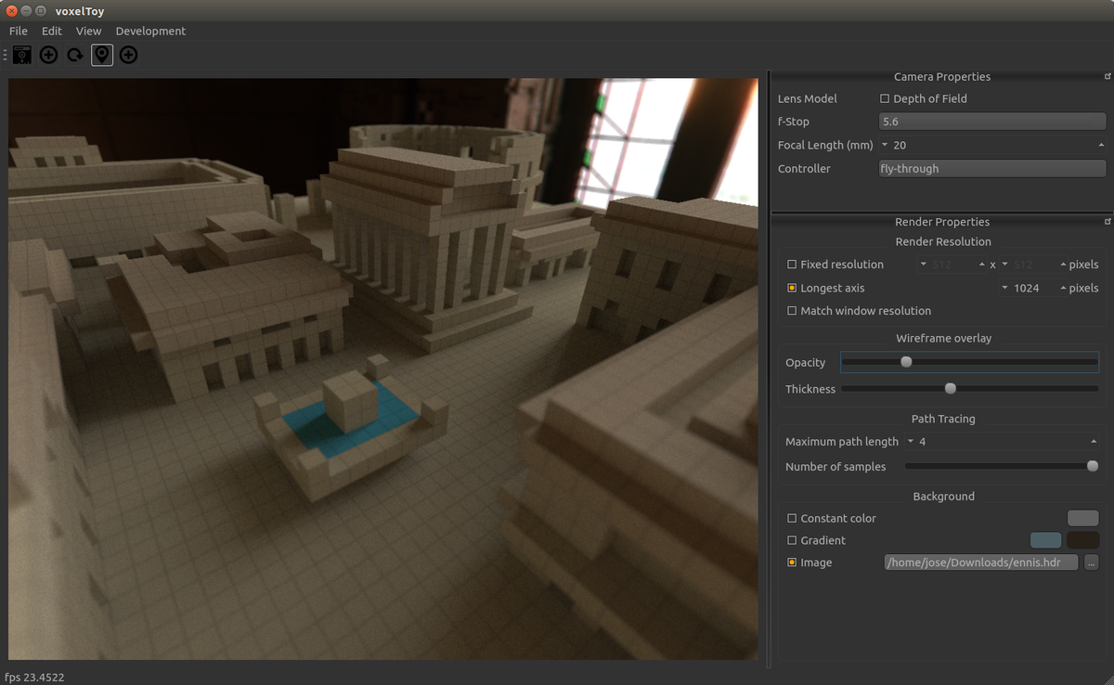Click the f-Stop field showing 5.6

(x=992, y=122)
